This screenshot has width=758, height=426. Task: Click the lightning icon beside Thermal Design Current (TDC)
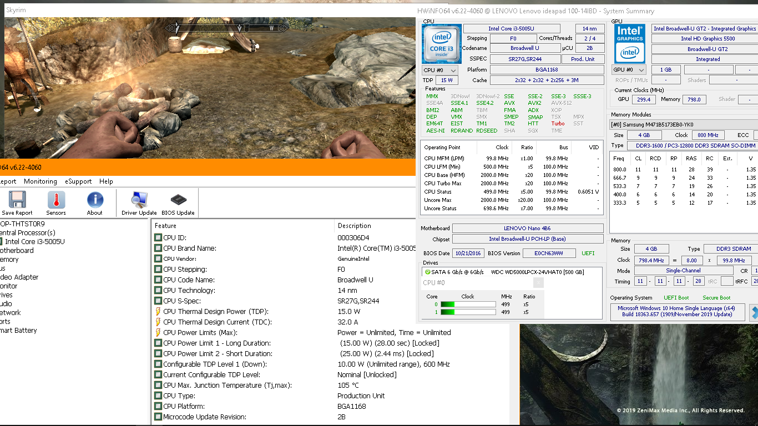[x=158, y=322]
